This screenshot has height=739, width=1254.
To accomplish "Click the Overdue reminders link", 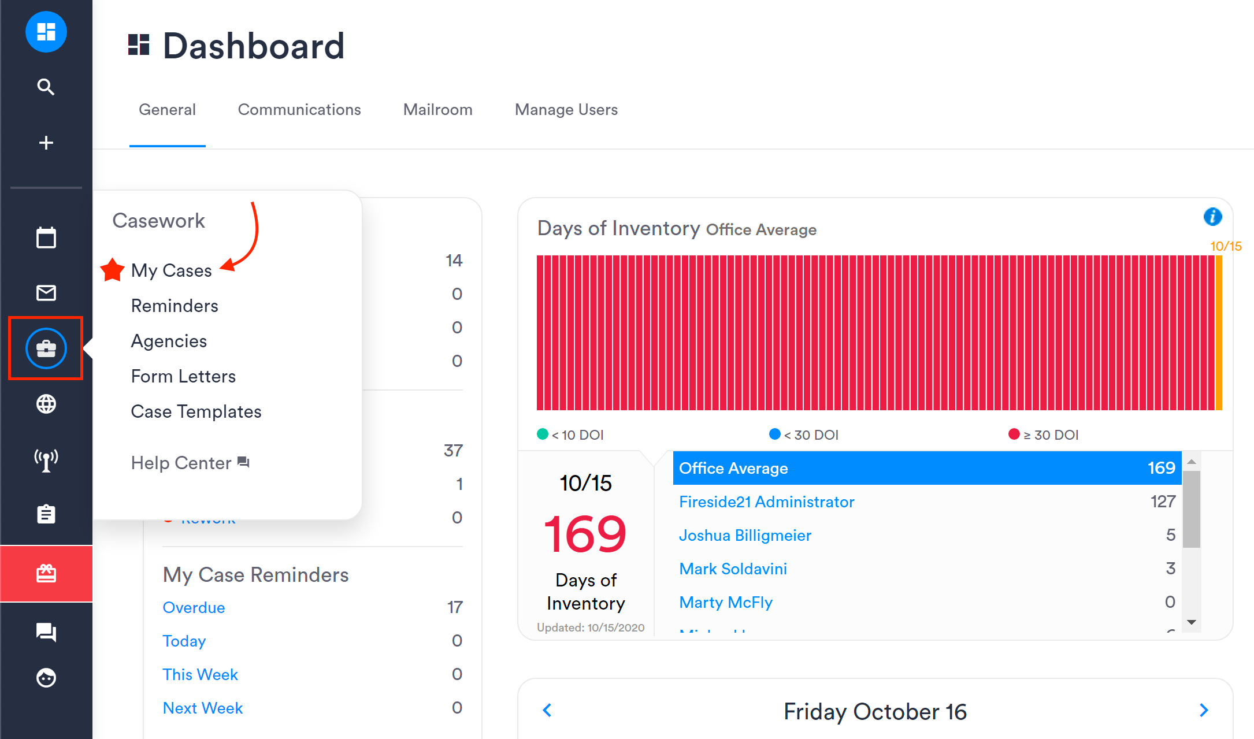I will [194, 607].
